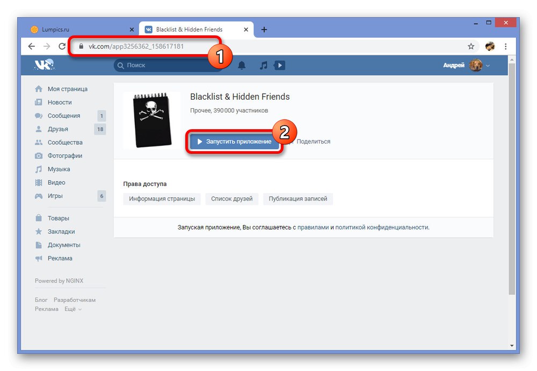Open the Блог footer link

(x=41, y=300)
